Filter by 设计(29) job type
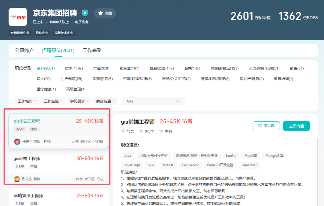Image resolution: width=324 pixels, height=206 pixels. (43, 79)
